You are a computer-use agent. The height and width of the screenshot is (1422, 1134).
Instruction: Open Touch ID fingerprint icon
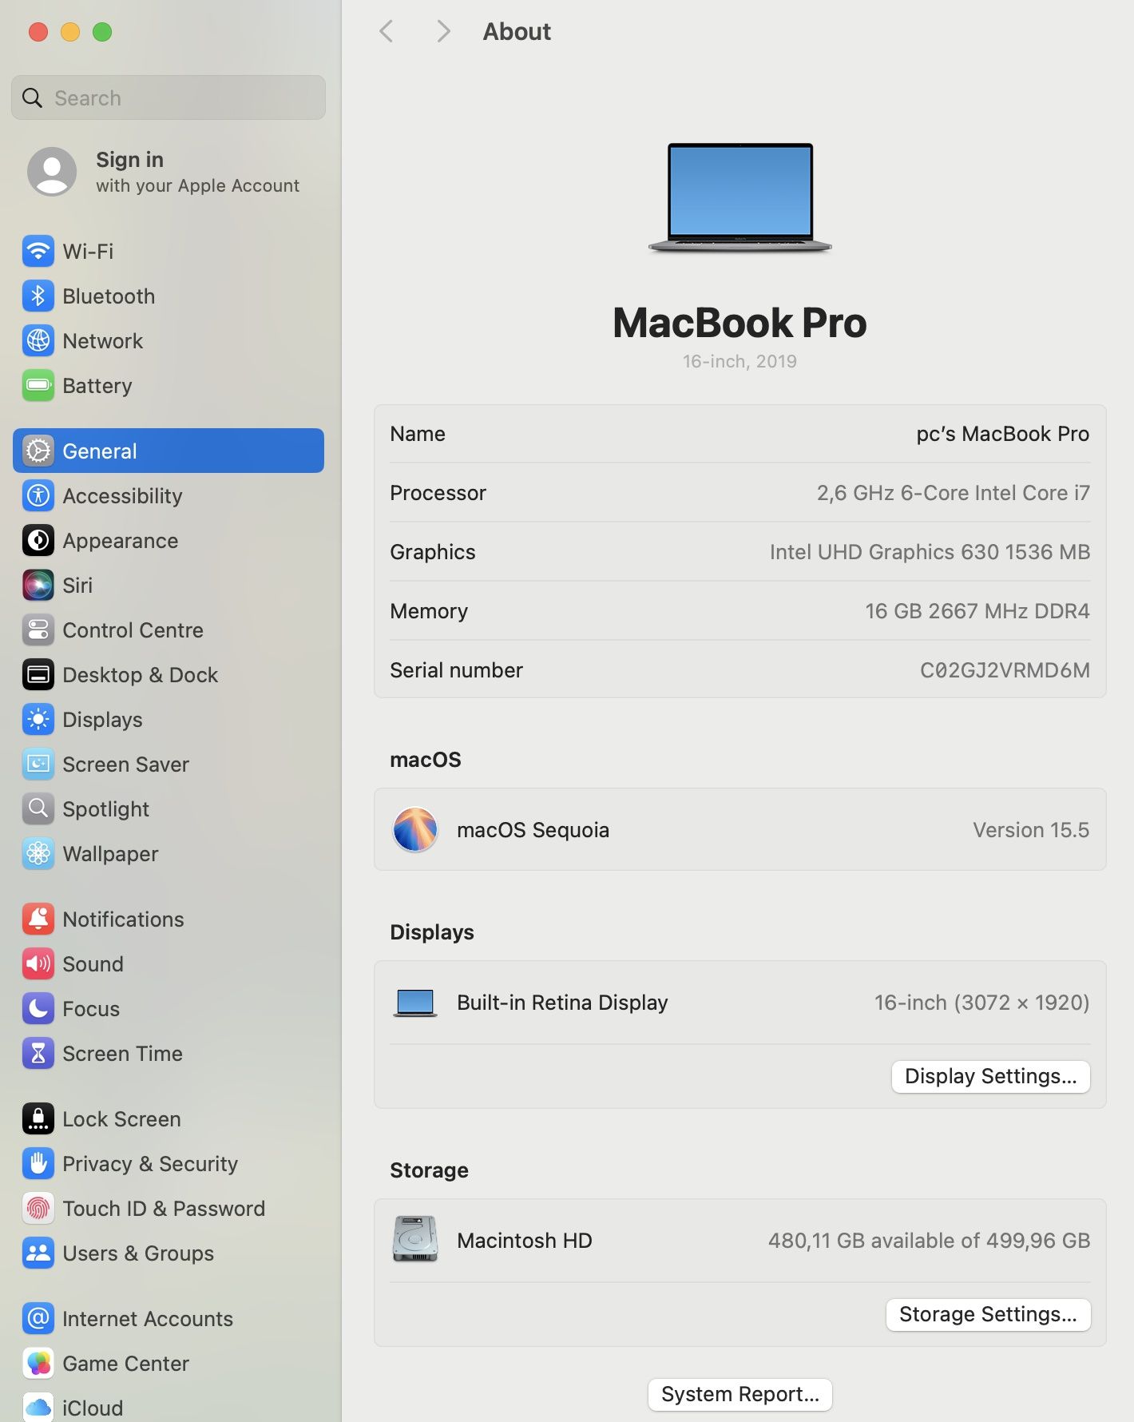(38, 1209)
